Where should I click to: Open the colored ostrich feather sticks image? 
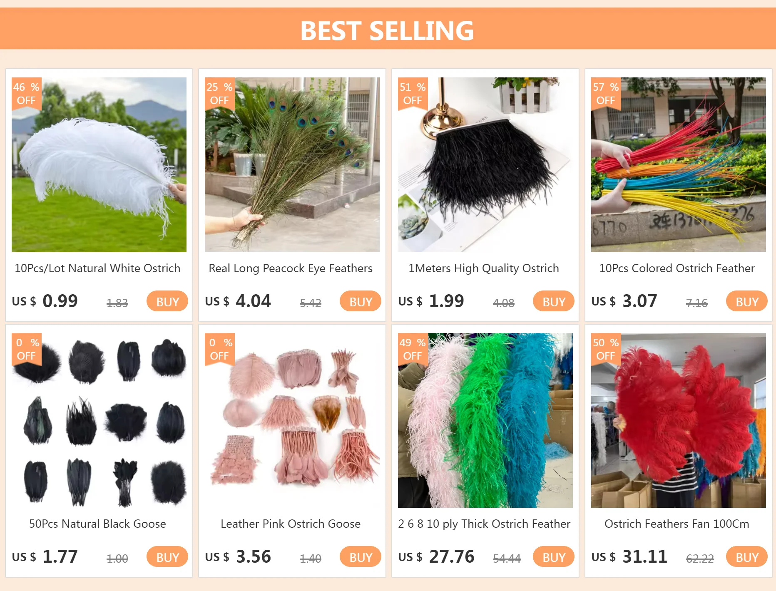[x=679, y=165]
